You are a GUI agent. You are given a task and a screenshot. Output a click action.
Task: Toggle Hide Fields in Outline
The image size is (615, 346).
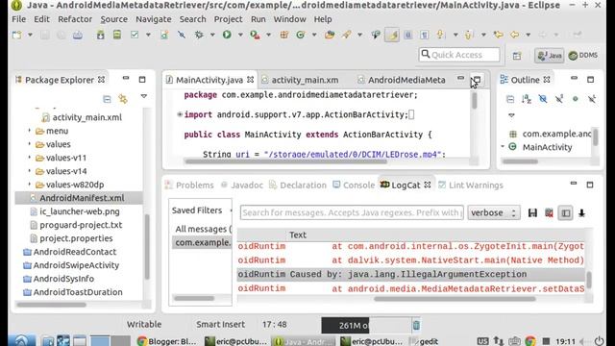(543, 99)
